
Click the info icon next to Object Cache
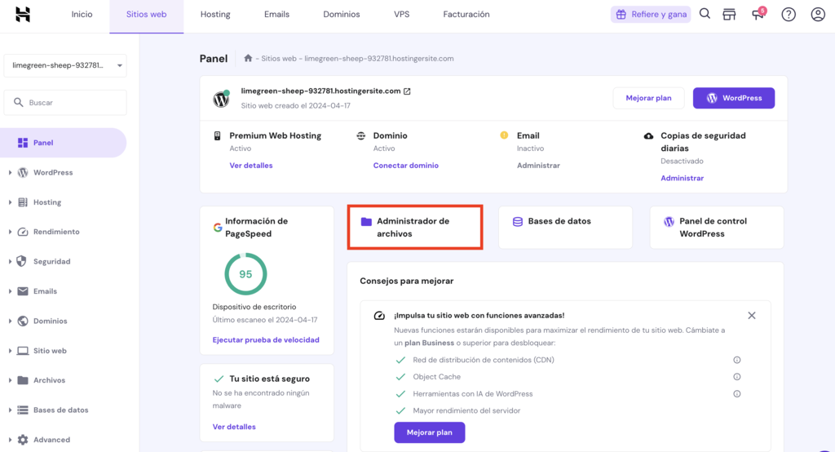pyautogui.click(x=736, y=377)
